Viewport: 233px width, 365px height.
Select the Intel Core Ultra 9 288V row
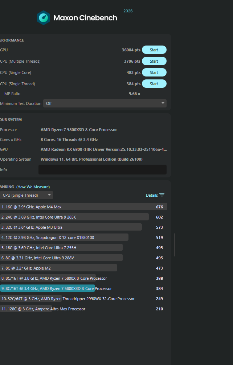(83, 258)
